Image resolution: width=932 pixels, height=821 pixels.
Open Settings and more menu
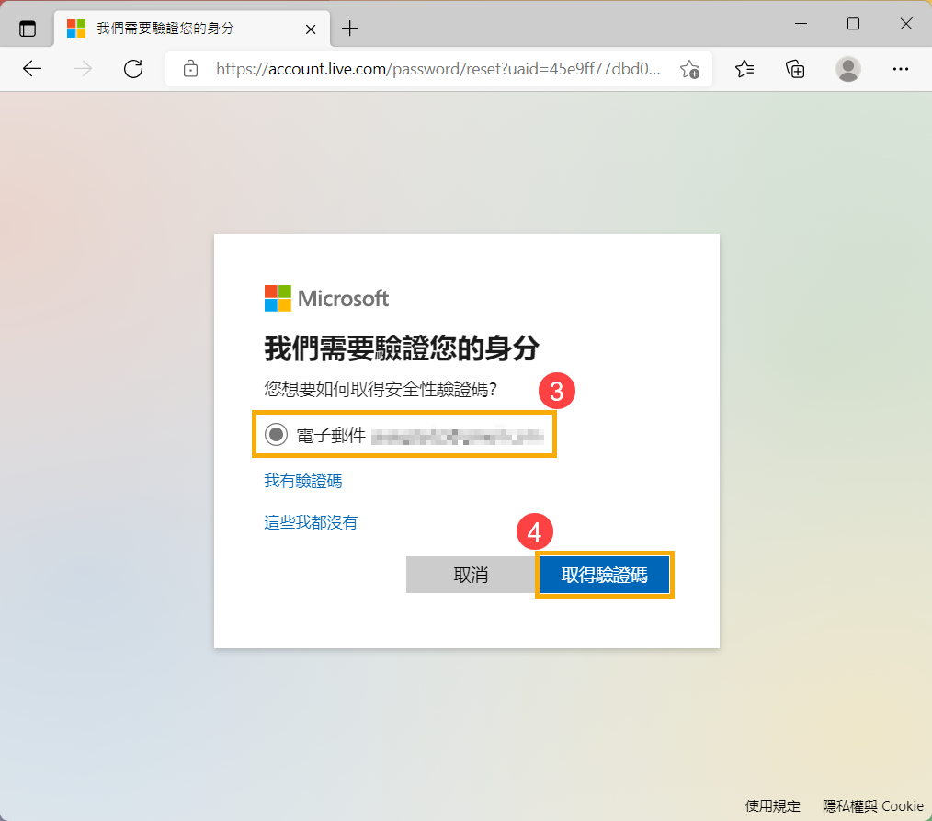click(901, 69)
